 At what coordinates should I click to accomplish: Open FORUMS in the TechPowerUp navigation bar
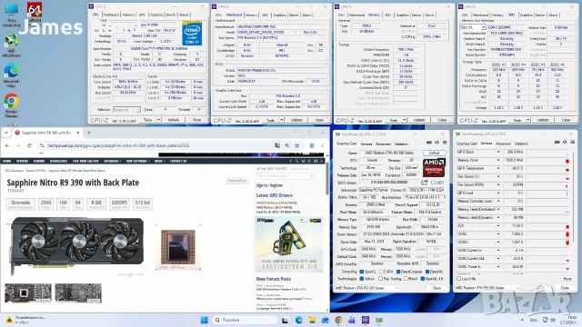(39, 161)
